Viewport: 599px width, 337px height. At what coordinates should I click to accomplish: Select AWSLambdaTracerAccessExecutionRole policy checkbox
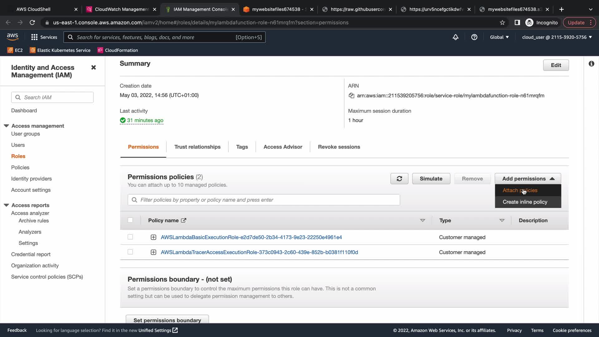[x=130, y=252]
